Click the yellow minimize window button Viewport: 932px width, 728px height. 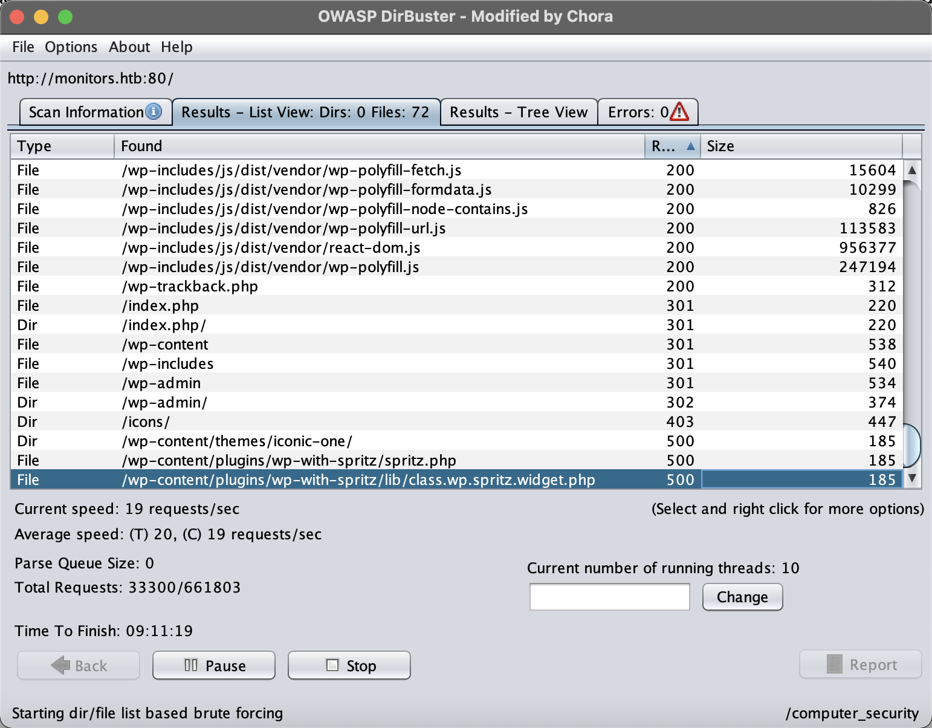41,17
